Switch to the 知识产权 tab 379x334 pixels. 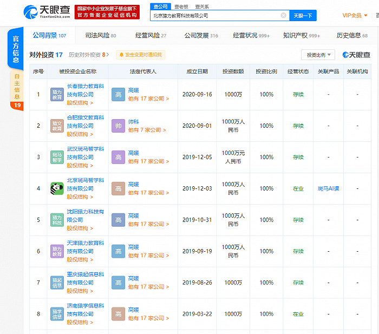(x=301, y=36)
